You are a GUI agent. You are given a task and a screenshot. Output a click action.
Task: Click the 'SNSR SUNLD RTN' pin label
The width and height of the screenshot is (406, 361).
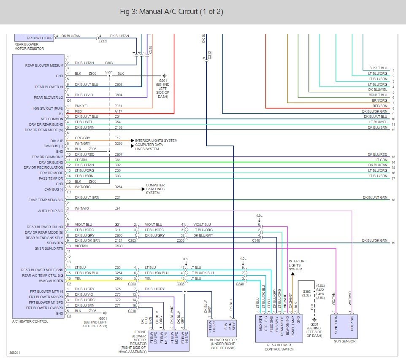[49, 248]
